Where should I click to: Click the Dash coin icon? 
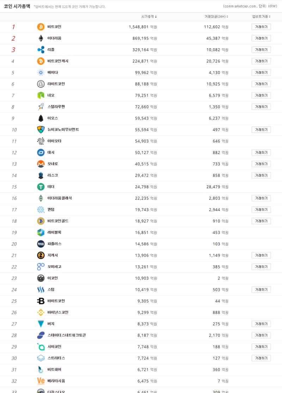pyautogui.click(x=41, y=153)
